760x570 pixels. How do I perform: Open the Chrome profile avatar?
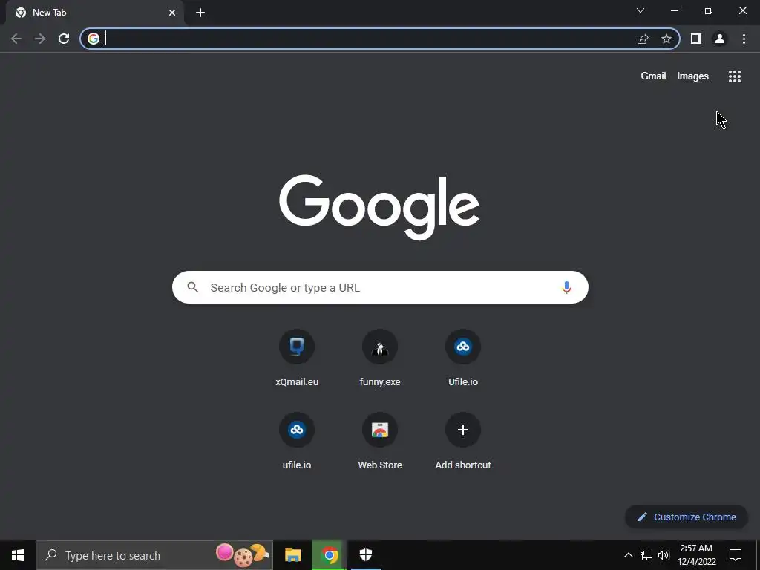pos(720,39)
